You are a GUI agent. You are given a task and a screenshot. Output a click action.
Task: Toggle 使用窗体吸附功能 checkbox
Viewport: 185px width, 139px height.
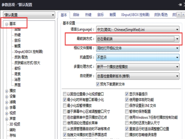[127, 100]
